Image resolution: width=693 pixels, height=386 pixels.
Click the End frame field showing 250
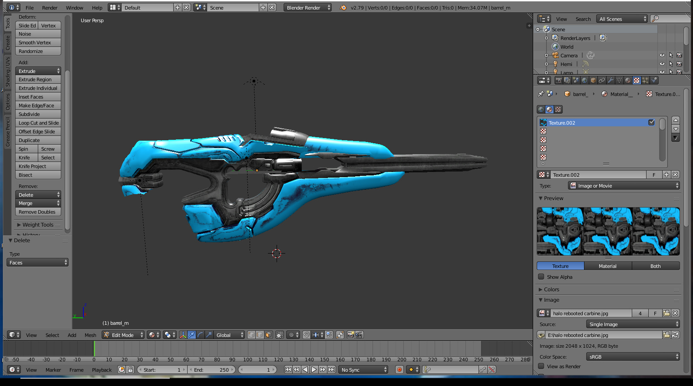tap(212, 370)
